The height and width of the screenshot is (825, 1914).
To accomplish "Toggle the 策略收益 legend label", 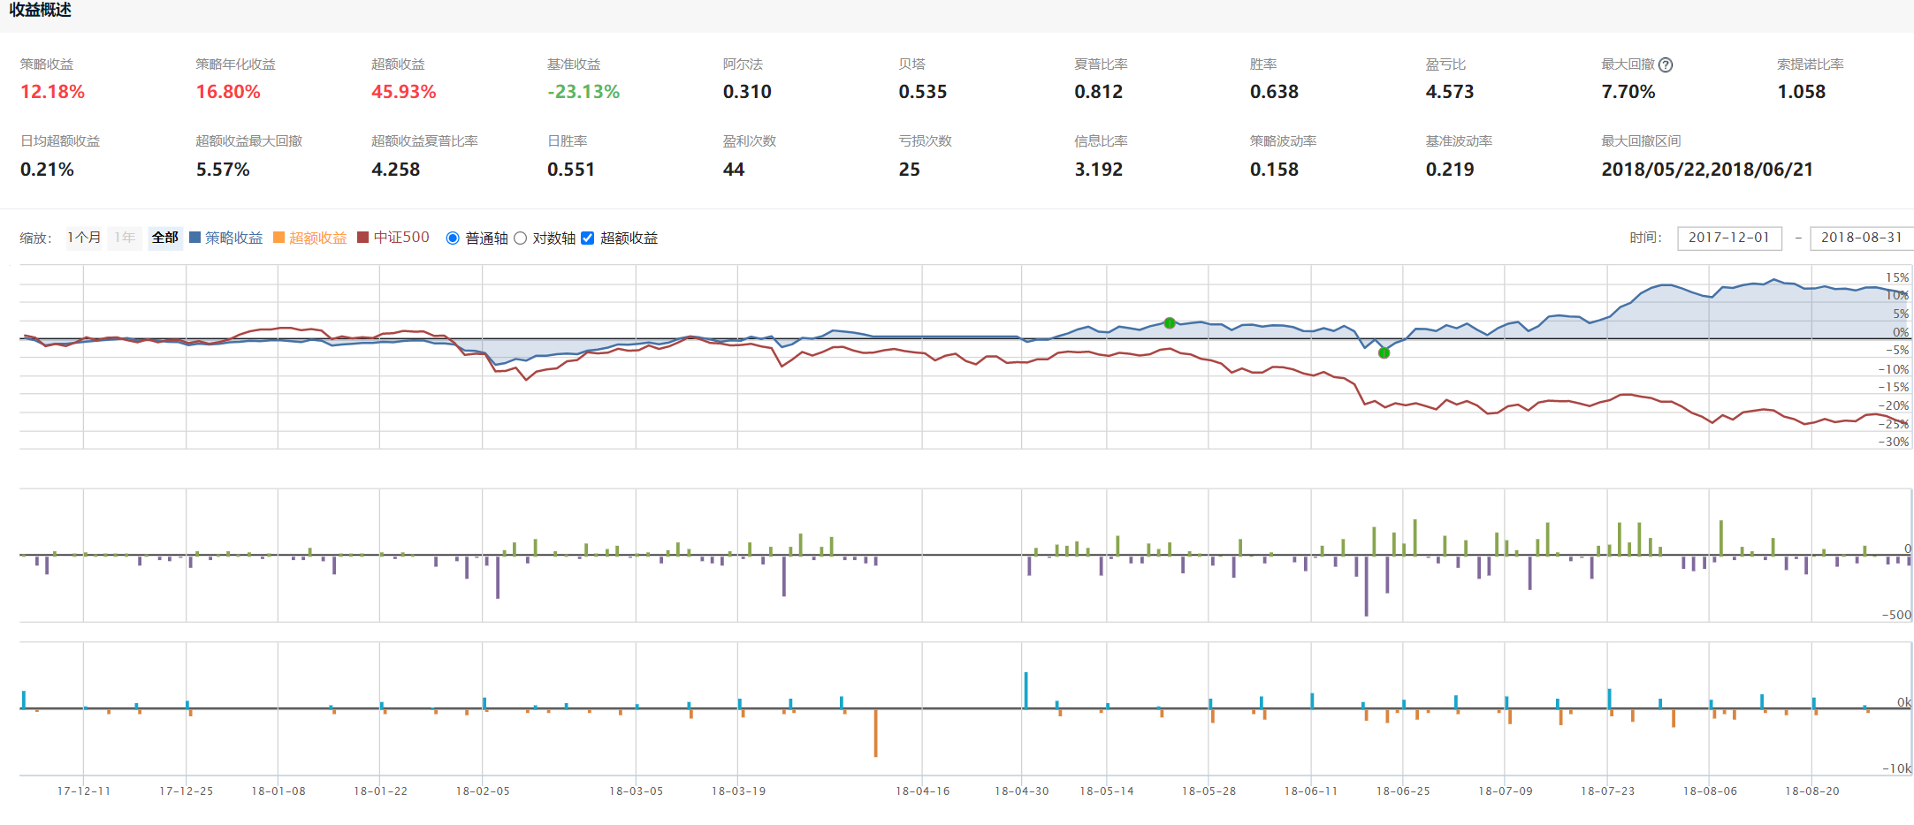I will tap(234, 238).
